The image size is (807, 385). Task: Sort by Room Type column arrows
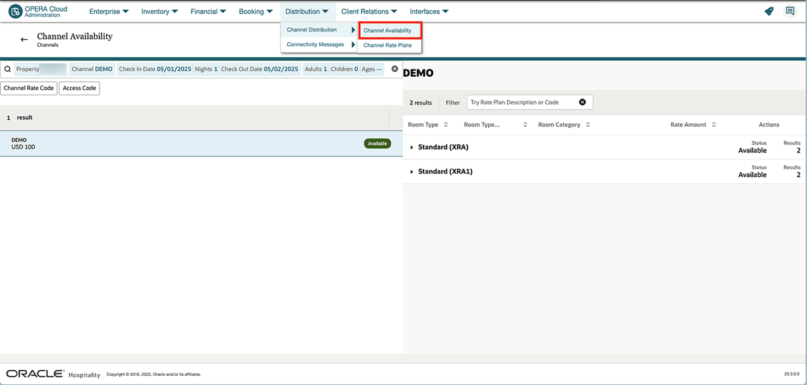coord(446,125)
